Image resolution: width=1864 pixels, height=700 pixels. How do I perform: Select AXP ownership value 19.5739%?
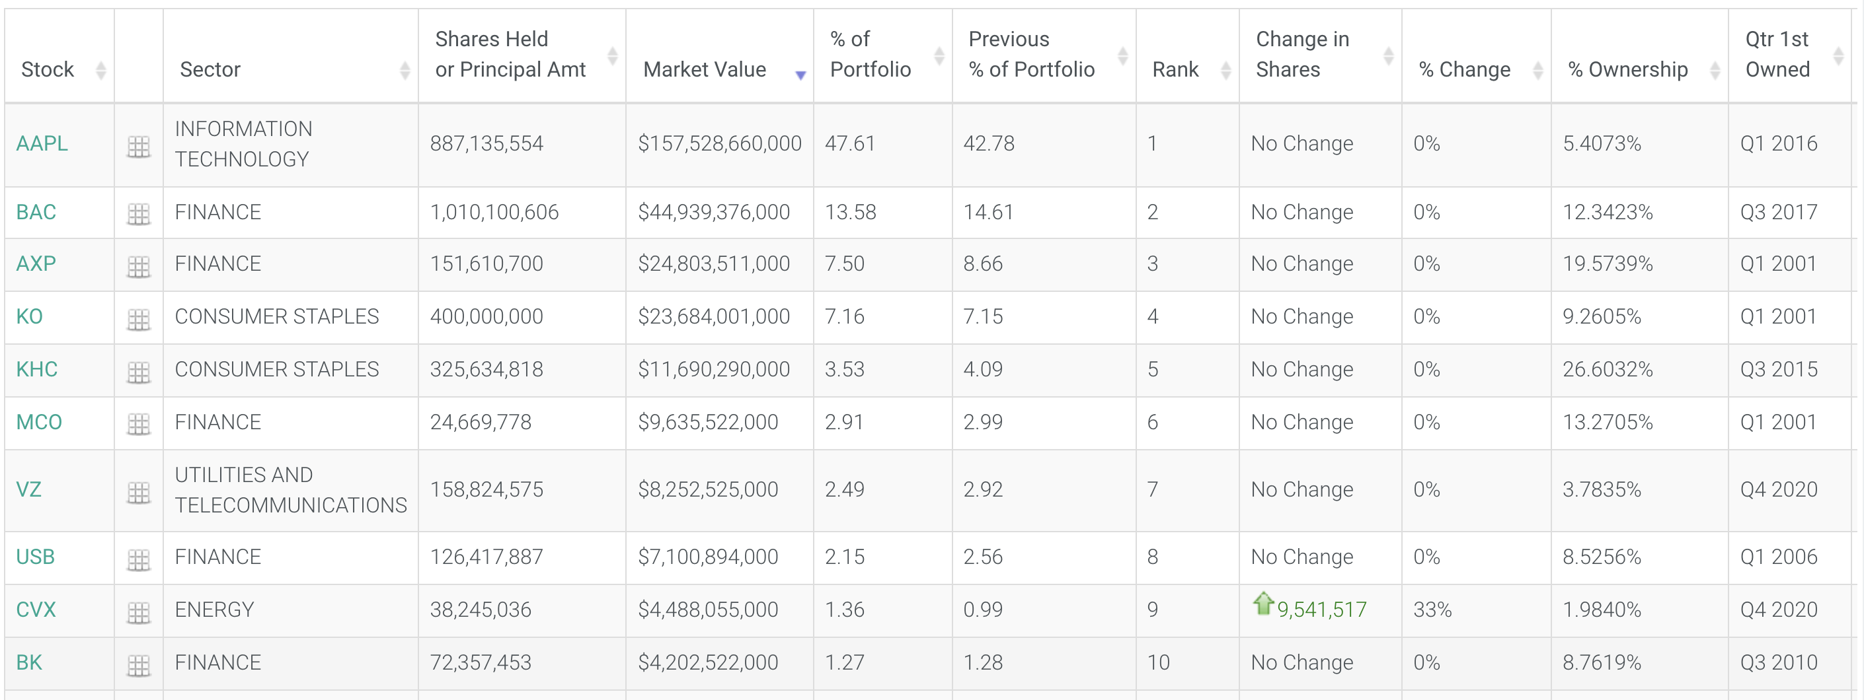point(1608,263)
